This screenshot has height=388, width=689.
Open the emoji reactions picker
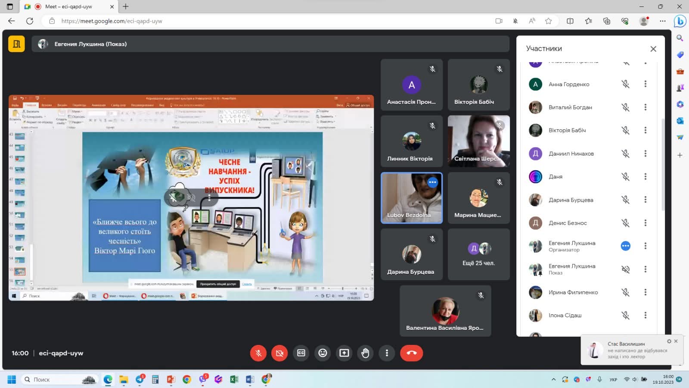point(323,353)
